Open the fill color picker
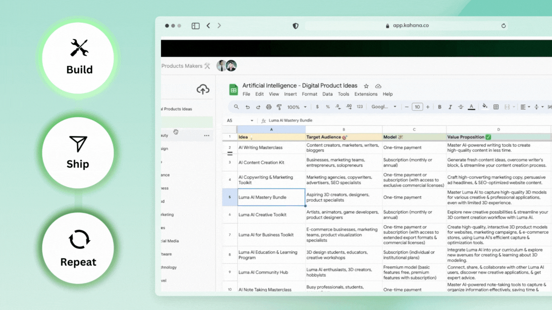 [x=485, y=106]
